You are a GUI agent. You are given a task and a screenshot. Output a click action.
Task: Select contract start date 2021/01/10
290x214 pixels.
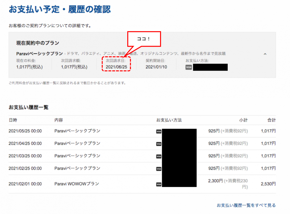pos(156,67)
